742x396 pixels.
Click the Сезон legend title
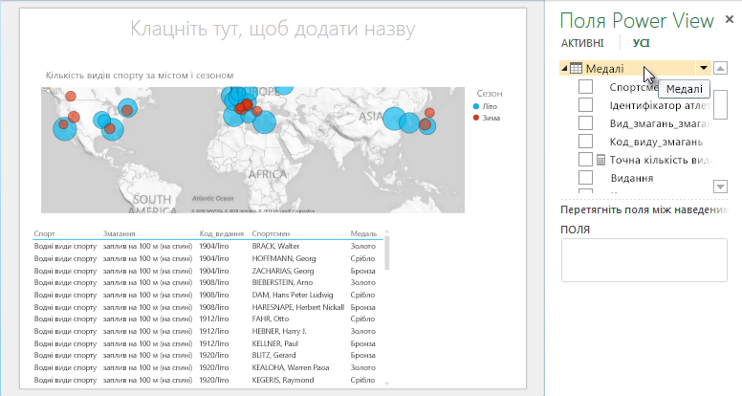490,94
